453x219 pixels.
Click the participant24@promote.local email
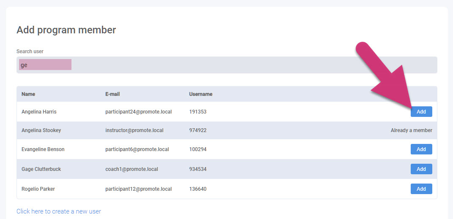click(138, 112)
